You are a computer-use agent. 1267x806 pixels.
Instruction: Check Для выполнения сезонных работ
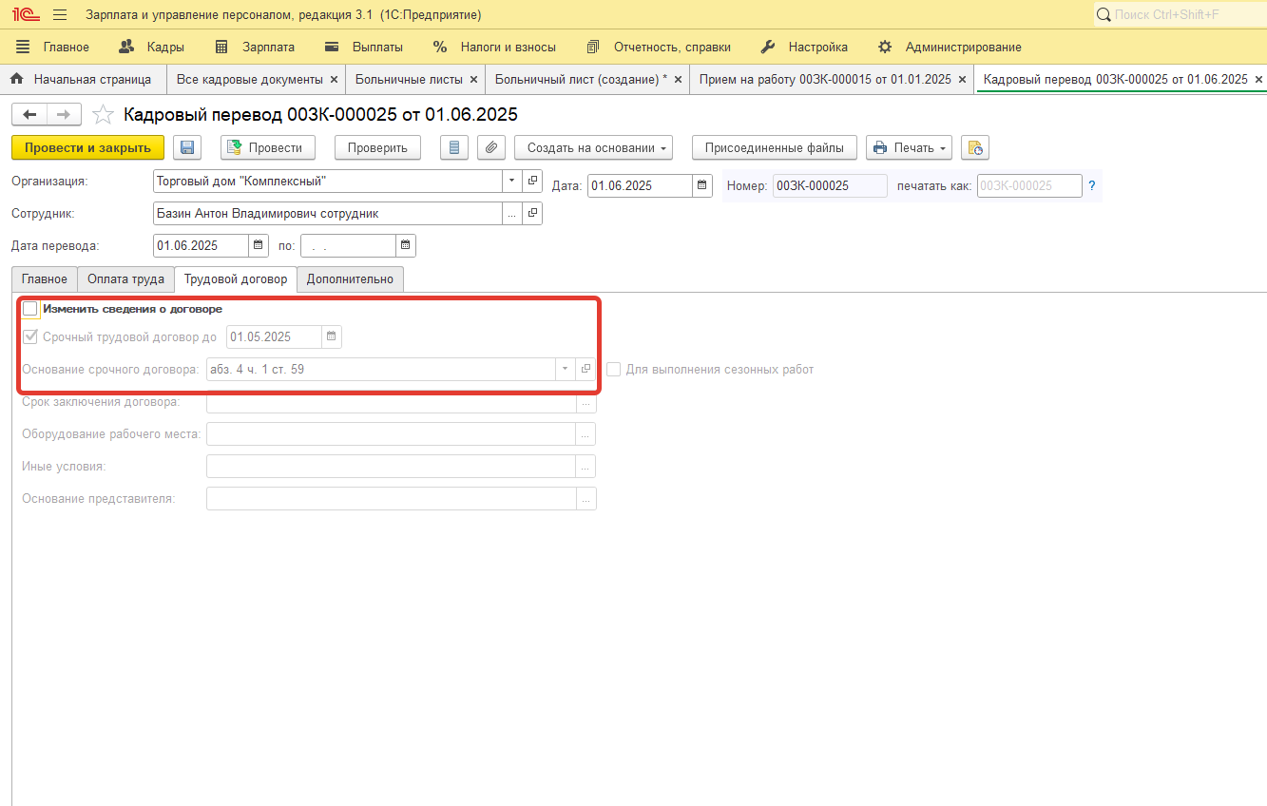[614, 369]
